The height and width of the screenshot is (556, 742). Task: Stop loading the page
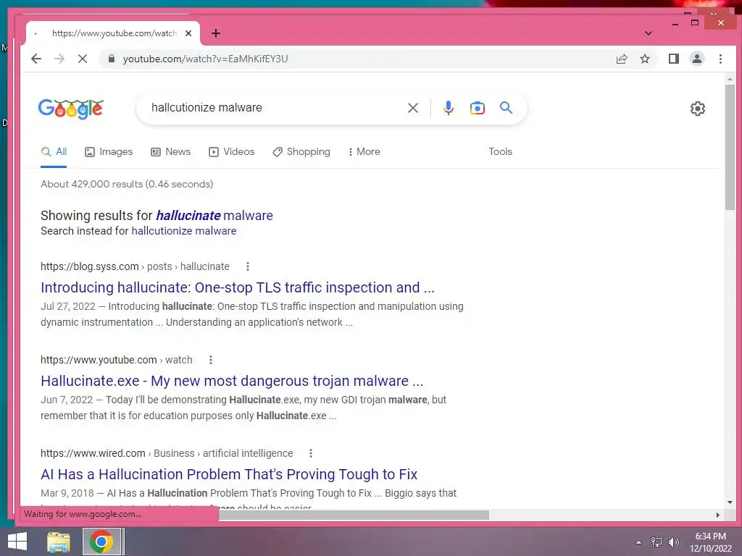[x=83, y=59]
